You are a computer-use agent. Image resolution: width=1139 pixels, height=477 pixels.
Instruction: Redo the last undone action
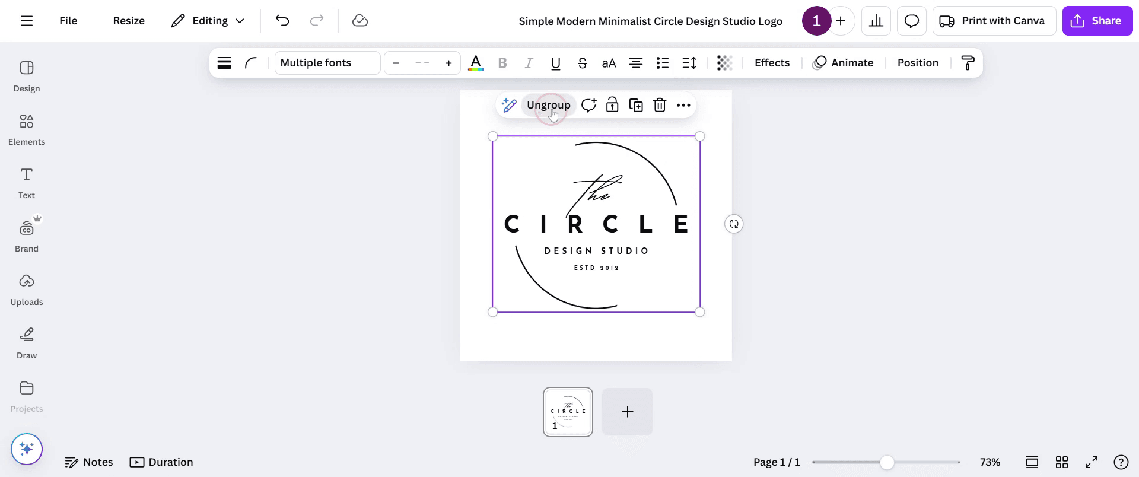pos(317,21)
